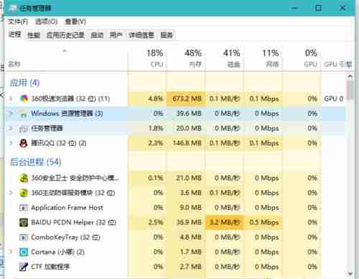Click the 4.8% CPU cell
This screenshot has height=279, width=359.
tap(147, 99)
